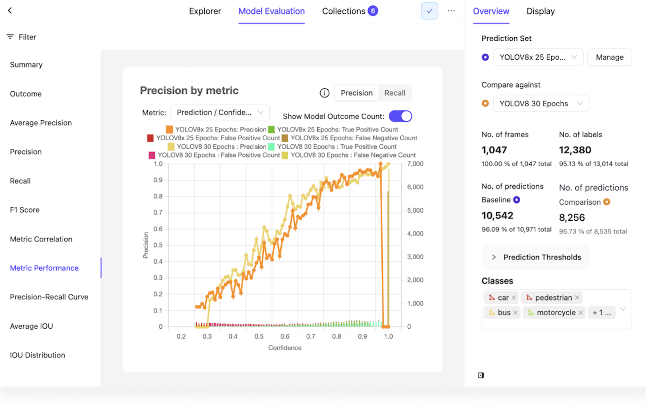Open the Filter icon panel
The height and width of the screenshot is (409, 646).
tap(10, 37)
